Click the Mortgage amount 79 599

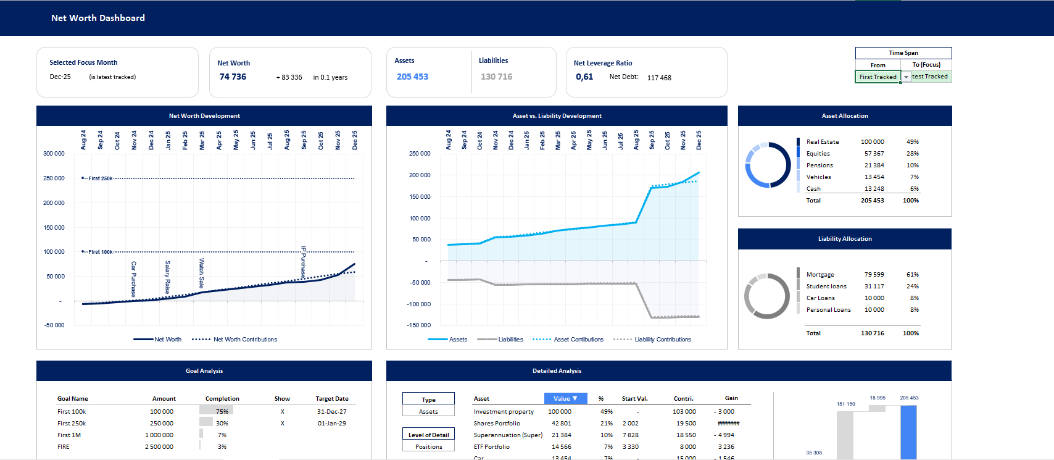[874, 274]
